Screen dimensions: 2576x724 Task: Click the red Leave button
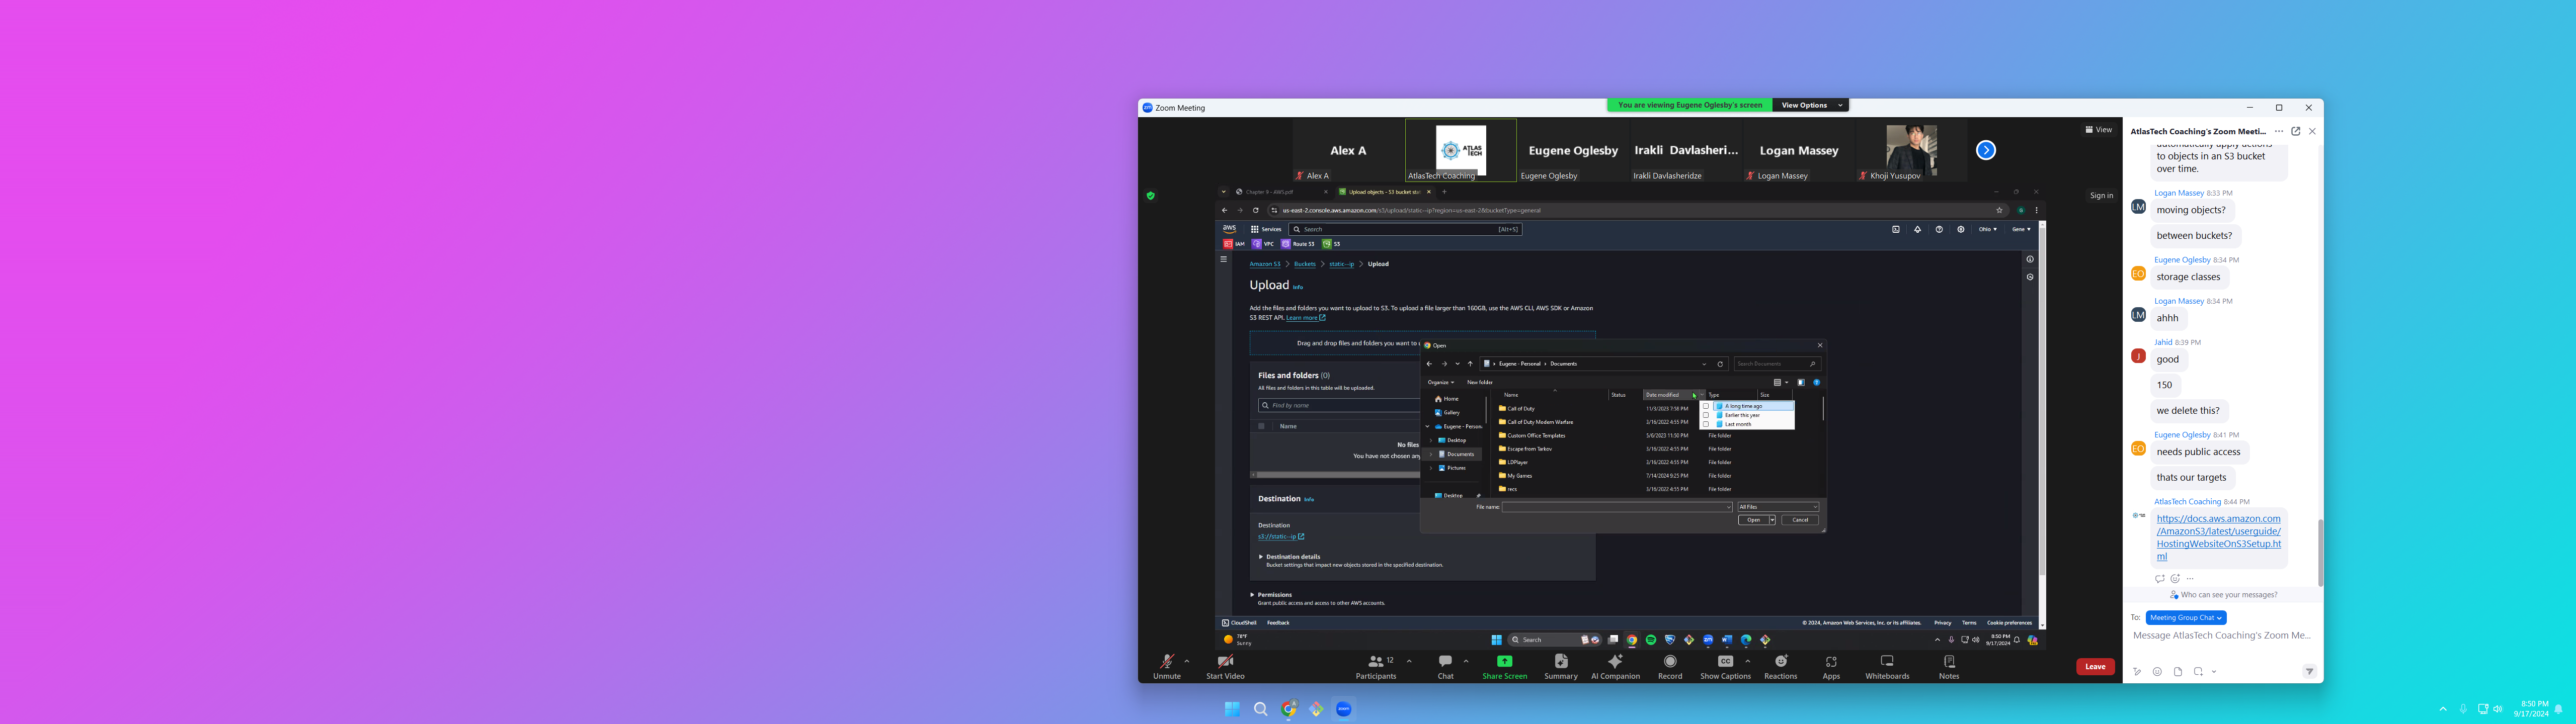2095,667
